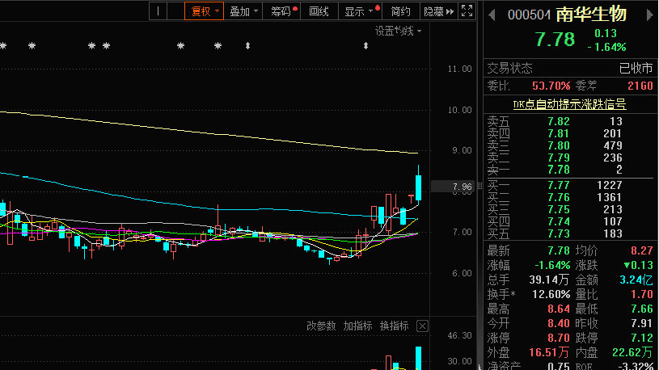Click the 换指标 button
The width and height of the screenshot is (659, 370).
[395, 326]
